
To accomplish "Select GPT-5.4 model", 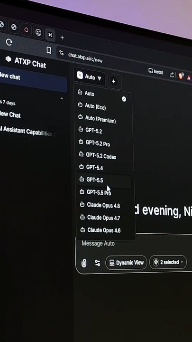I will [x=104, y=167].
